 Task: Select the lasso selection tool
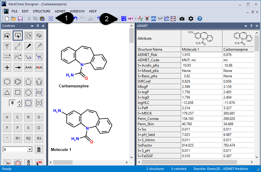pyautogui.click(x=7, y=36)
